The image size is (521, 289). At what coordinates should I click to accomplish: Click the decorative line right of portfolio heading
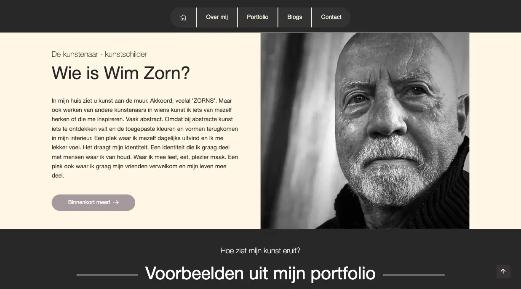click(414, 275)
